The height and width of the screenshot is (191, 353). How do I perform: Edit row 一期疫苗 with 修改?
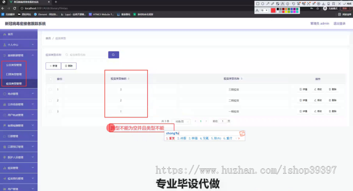click(x=318, y=111)
